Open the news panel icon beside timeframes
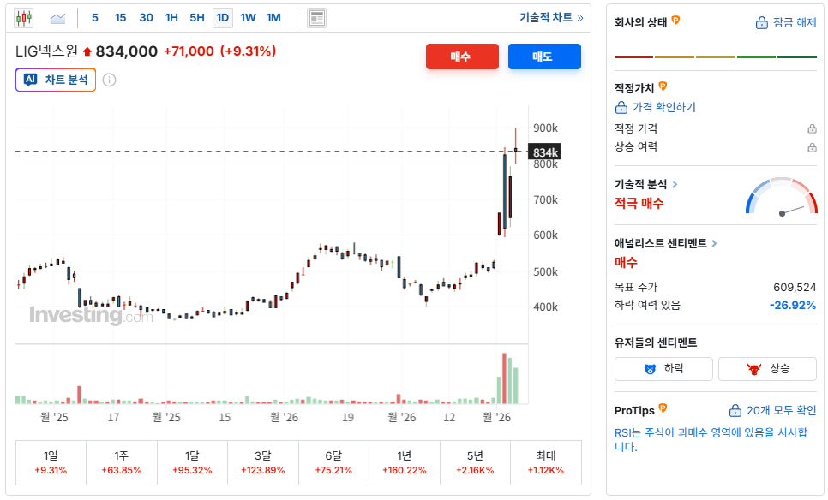 [318, 17]
